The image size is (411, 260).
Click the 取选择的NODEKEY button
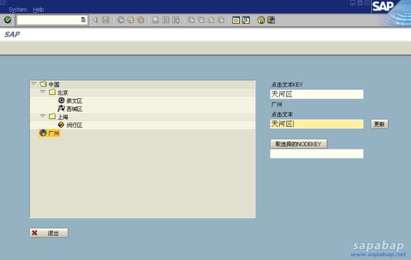299,144
